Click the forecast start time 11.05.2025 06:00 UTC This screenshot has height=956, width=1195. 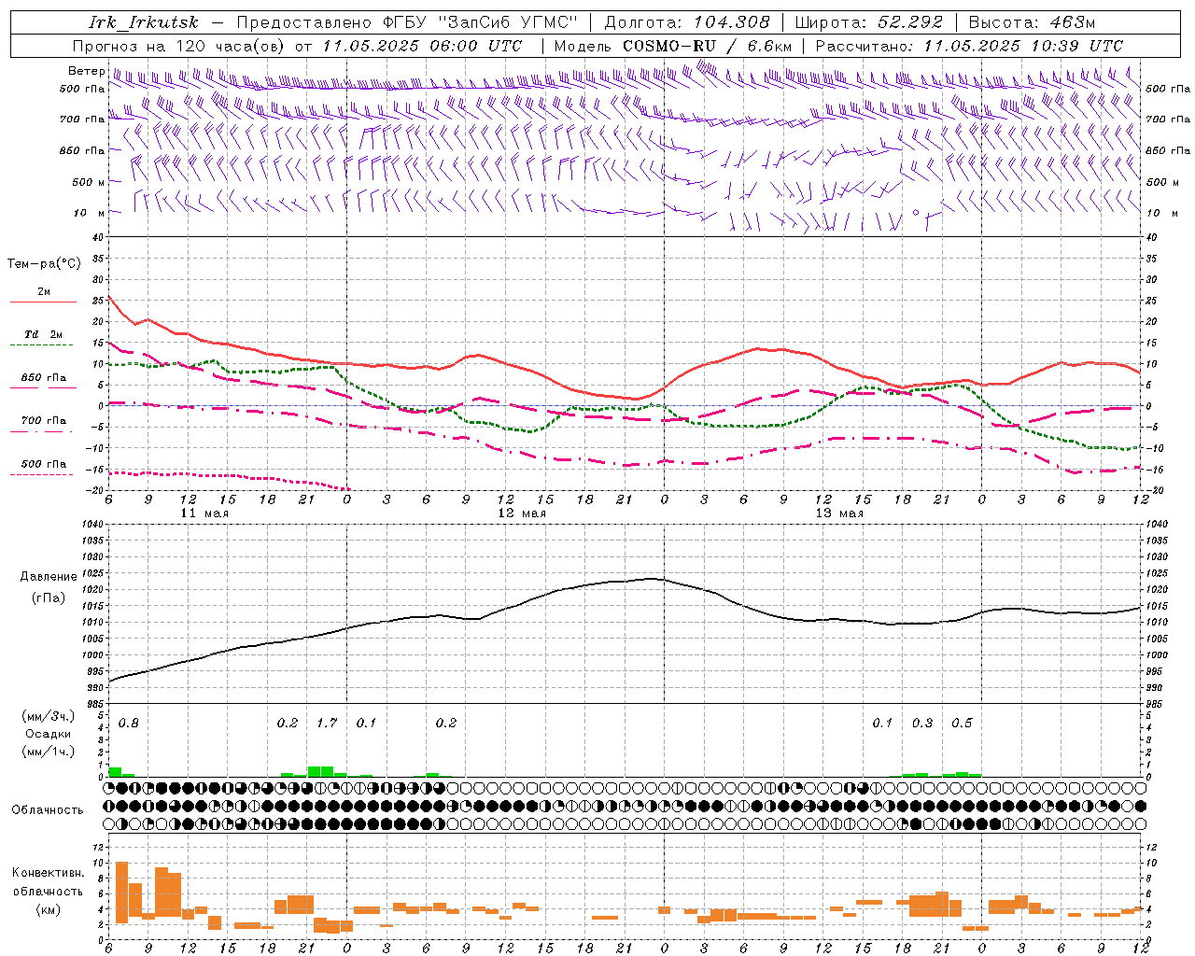[422, 46]
